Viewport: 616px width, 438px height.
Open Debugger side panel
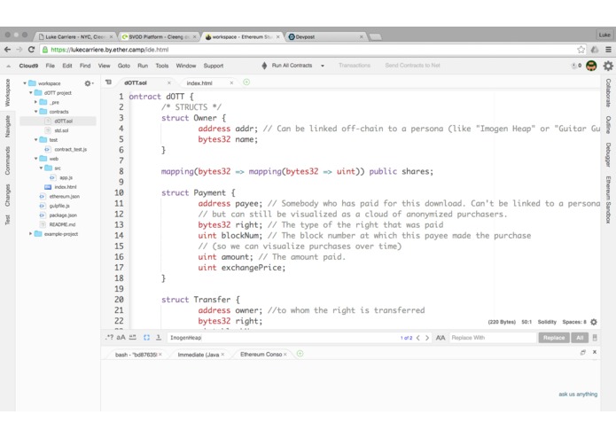click(x=608, y=155)
